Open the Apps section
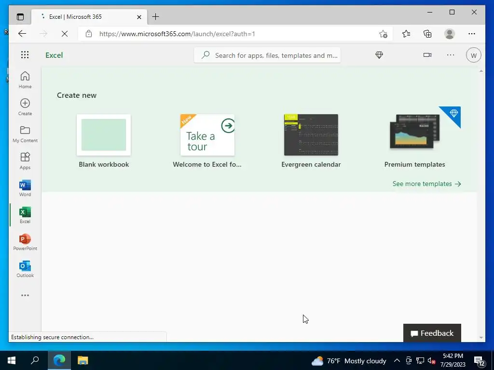494x370 pixels. (x=25, y=161)
